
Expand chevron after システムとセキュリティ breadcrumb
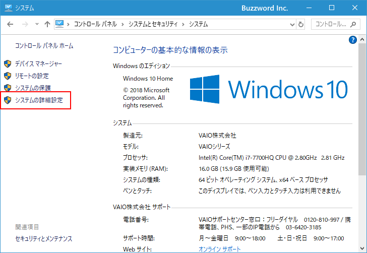185,24
